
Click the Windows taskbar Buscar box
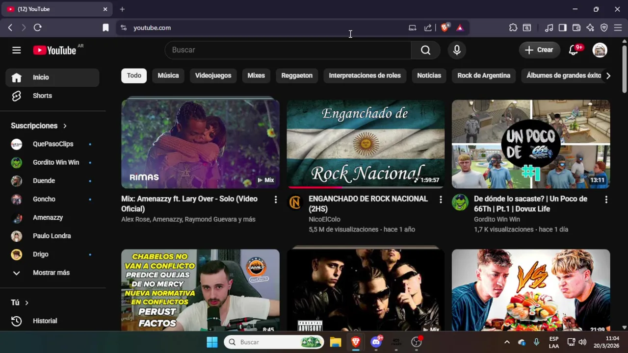(274, 342)
